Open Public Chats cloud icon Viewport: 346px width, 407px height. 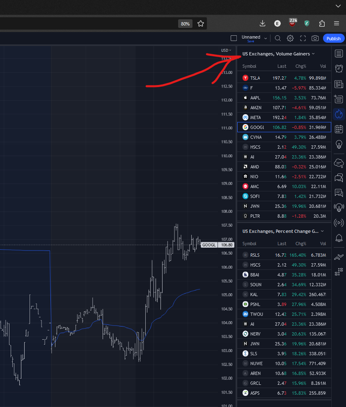(339, 163)
